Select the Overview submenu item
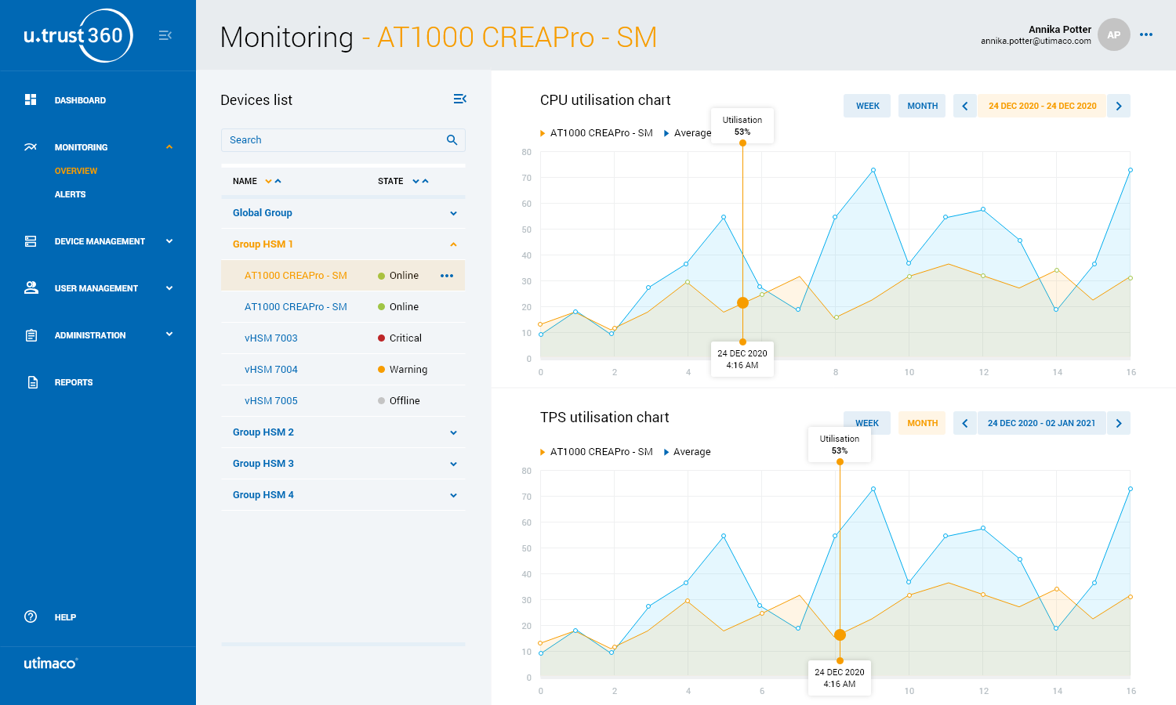Image resolution: width=1176 pixels, height=705 pixels. [x=76, y=171]
